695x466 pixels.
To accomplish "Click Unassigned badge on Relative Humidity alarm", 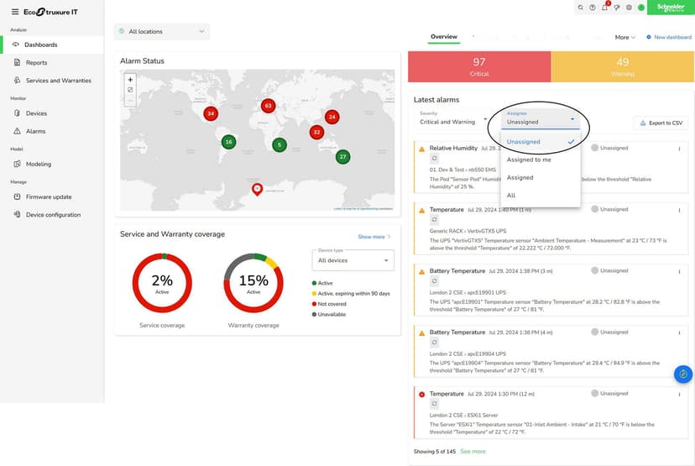I will (609, 148).
